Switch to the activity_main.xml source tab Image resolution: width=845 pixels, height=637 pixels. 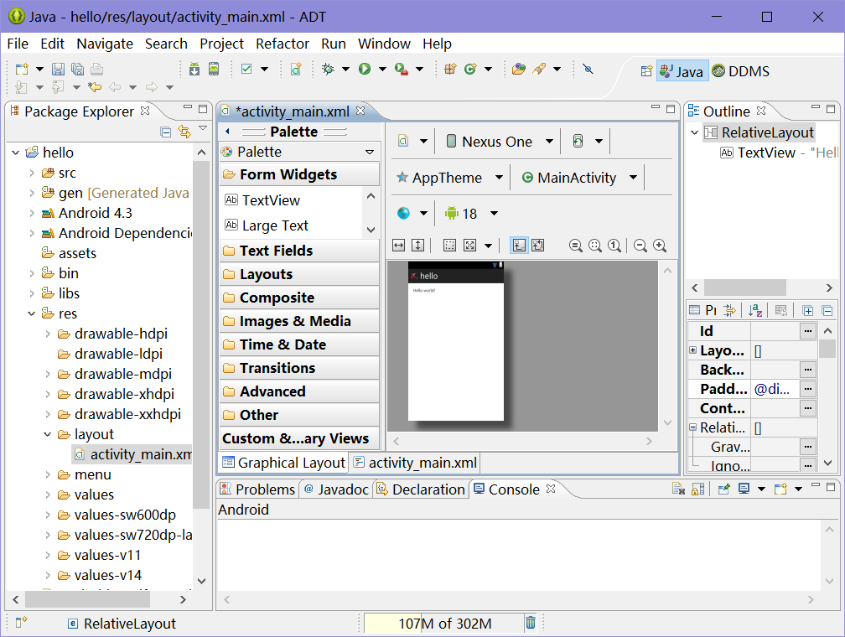pos(416,463)
